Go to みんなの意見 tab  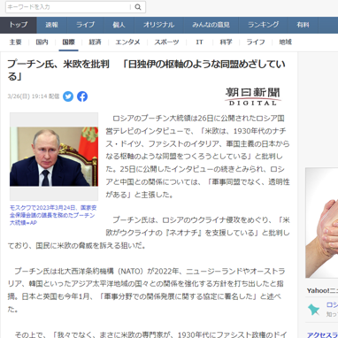(211, 25)
